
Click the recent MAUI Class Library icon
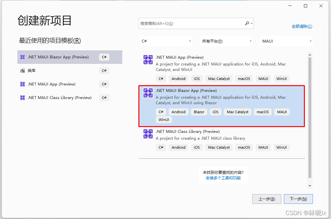23,98
